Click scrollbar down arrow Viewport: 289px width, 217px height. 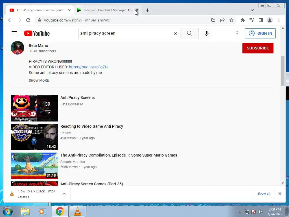tap(283, 183)
